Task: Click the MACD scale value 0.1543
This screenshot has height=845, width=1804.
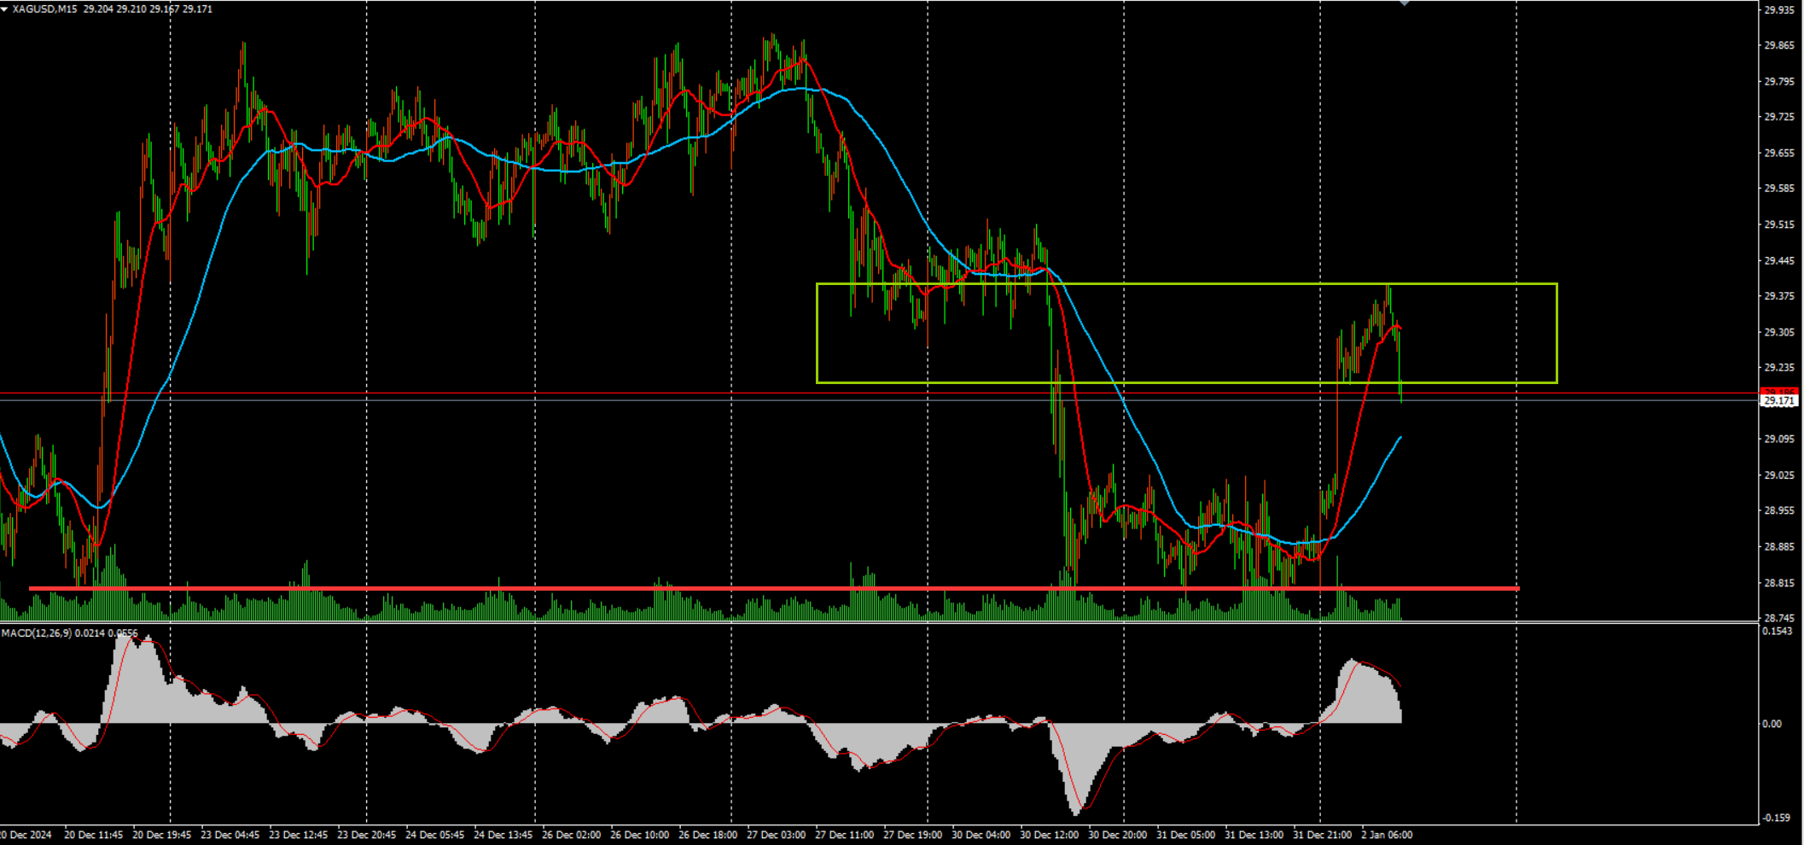Action: pyautogui.click(x=1778, y=631)
